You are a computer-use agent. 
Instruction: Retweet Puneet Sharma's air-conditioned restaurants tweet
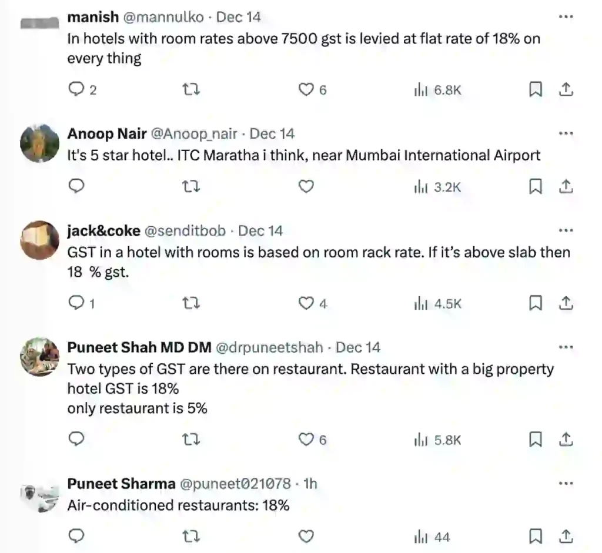pos(192,537)
